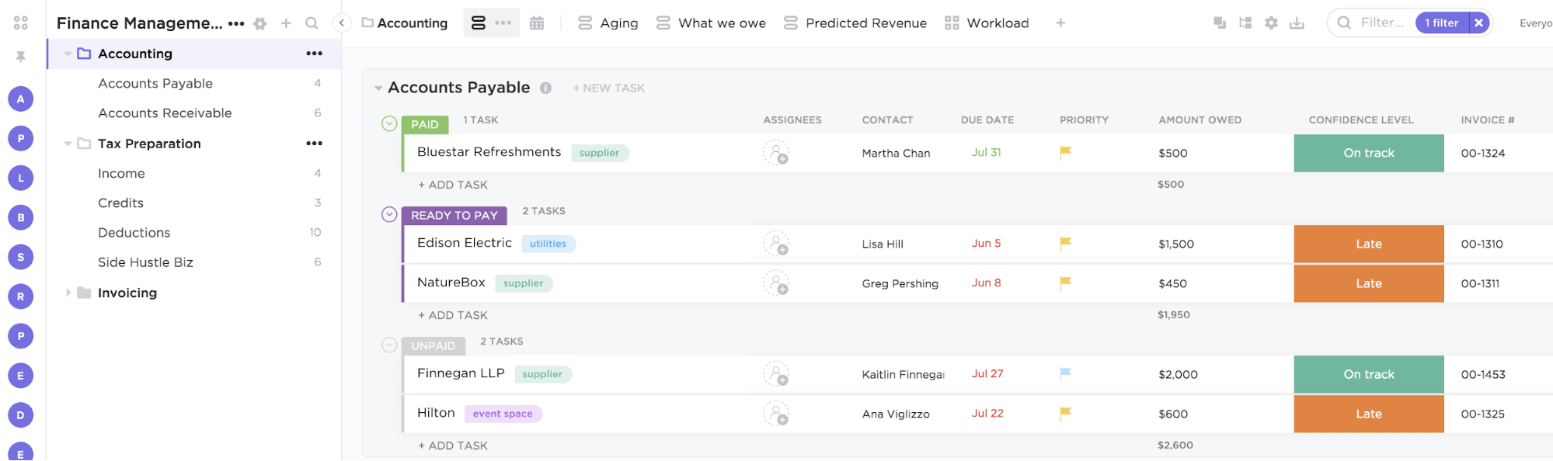The height and width of the screenshot is (461, 1553).
Task: Collapse the Tax Preparation folder
Action: coord(68,144)
